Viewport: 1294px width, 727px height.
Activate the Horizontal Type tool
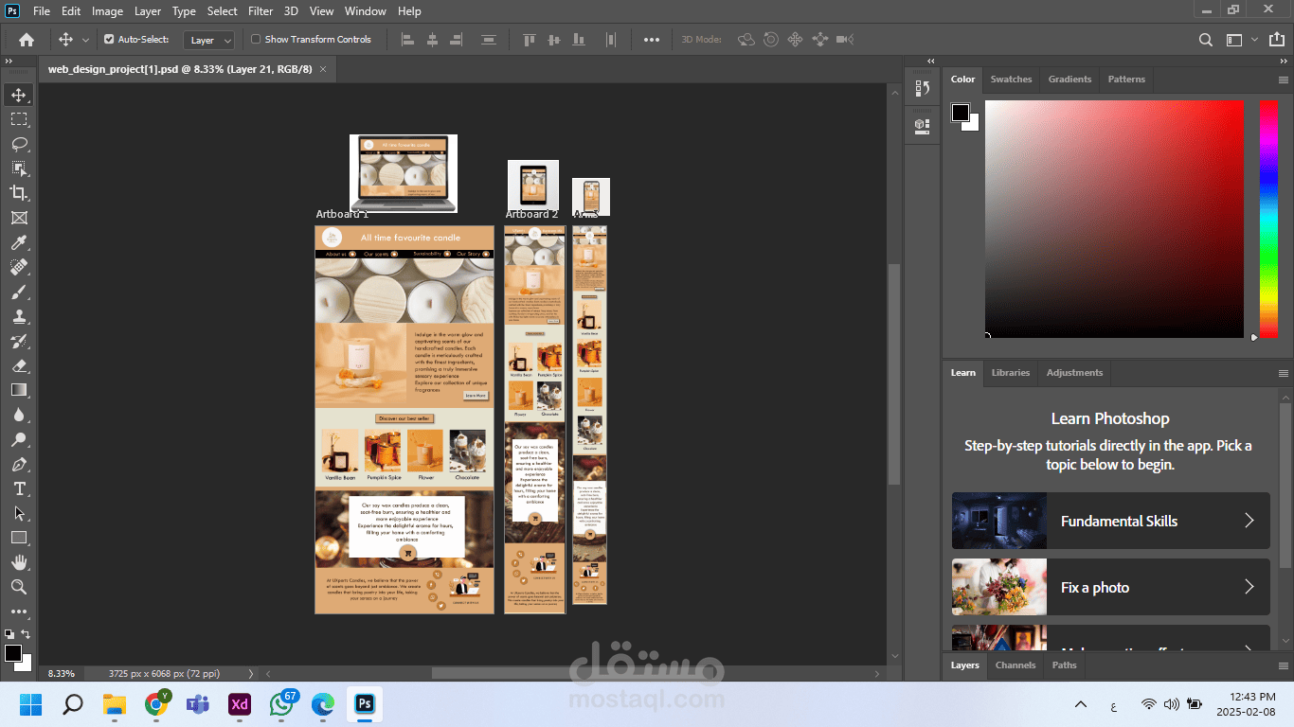tap(19, 488)
